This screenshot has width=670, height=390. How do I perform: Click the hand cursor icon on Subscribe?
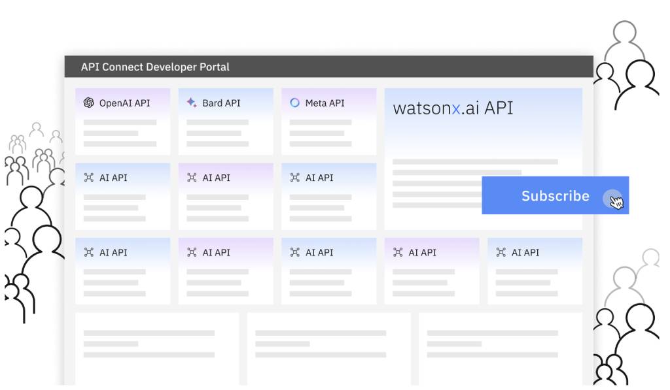616,203
